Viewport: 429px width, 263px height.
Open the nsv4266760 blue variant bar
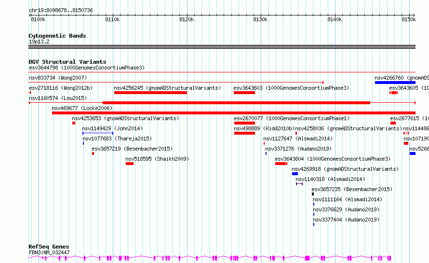pos(395,83)
